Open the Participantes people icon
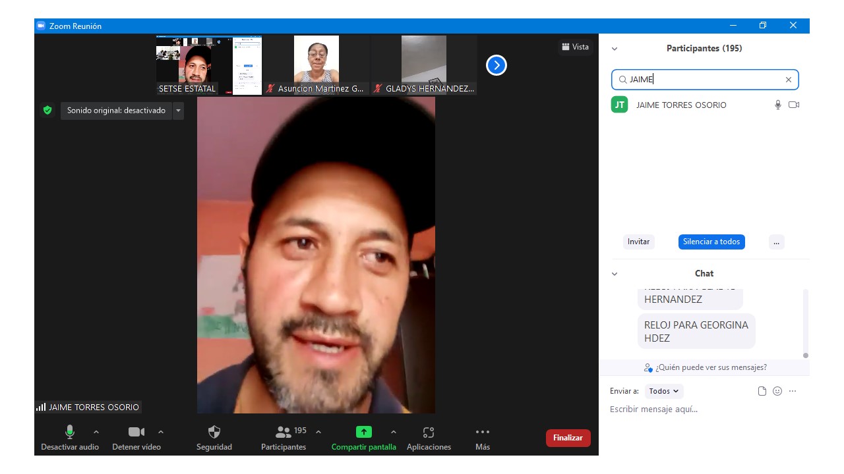The image size is (844, 474). pyautogui.click(x=284, y=432)
